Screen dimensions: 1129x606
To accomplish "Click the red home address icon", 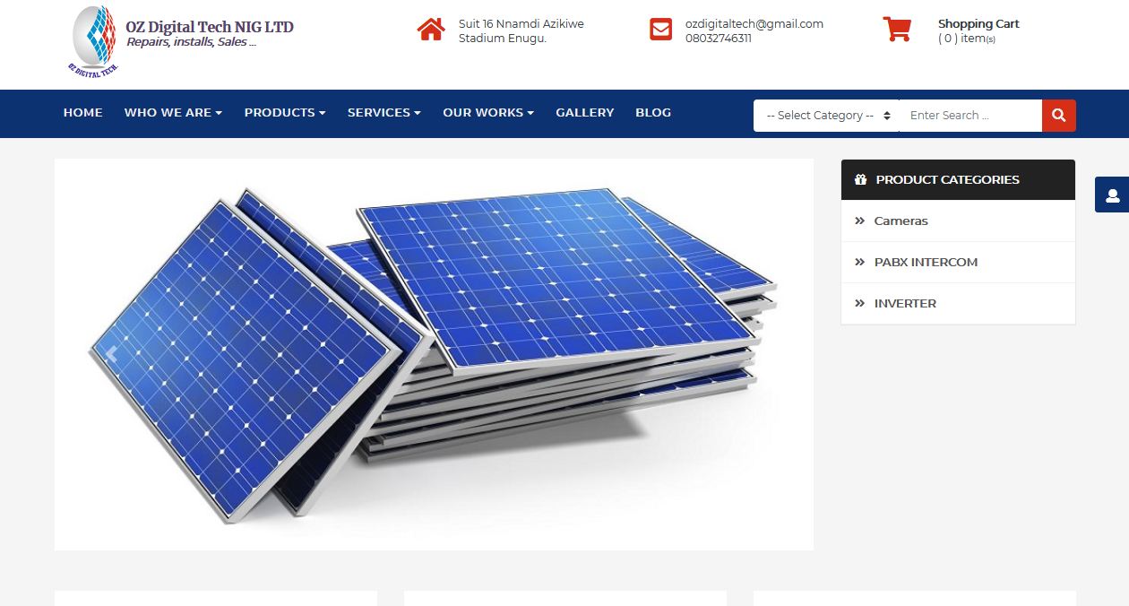I will coord(431,30).
